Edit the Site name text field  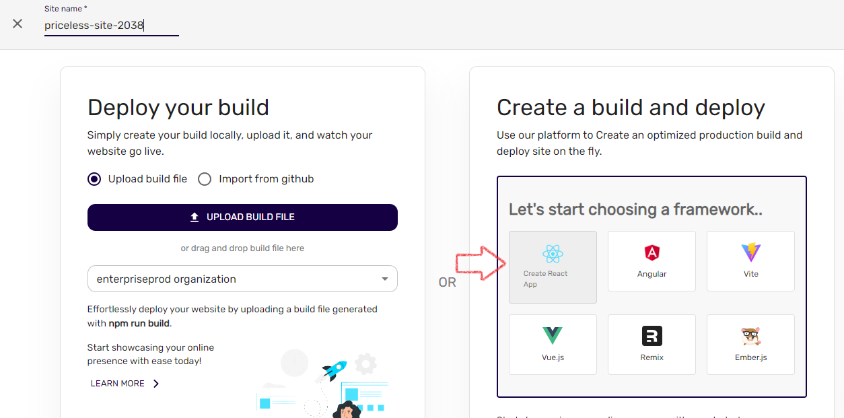(111, 26)
